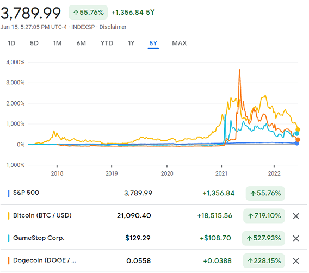309x273 pixels.
Task: Click the 2020 axis label
Action: coord(167,173)
